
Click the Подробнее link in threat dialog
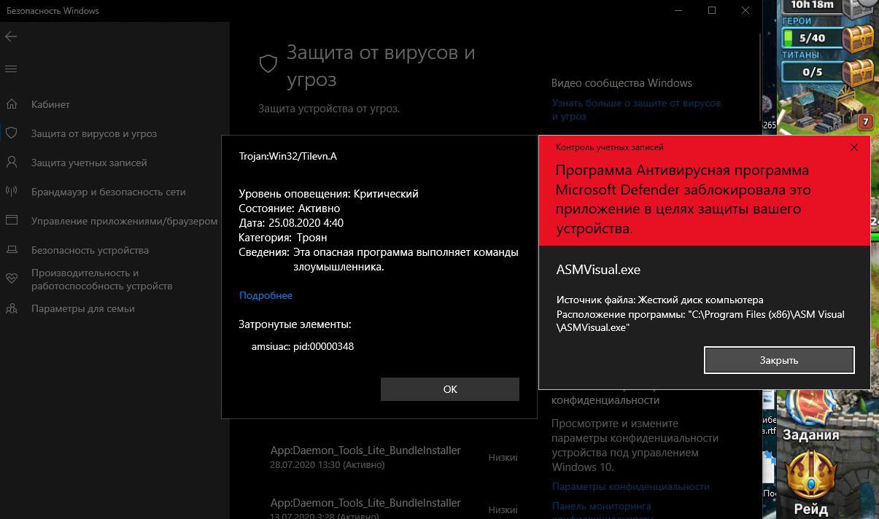point(266,295)
